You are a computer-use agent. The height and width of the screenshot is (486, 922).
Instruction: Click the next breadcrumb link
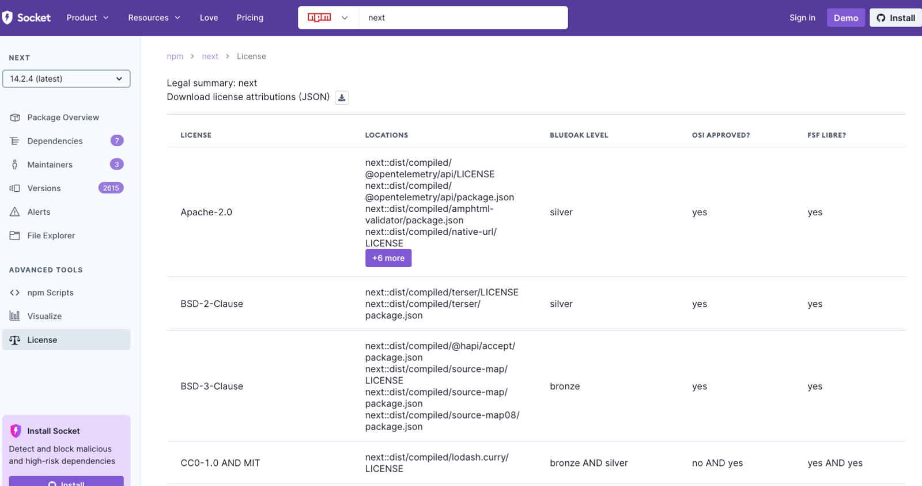click(210, 56)
